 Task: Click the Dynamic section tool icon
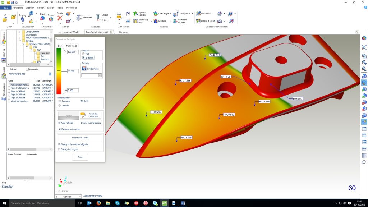coord(135,13)
